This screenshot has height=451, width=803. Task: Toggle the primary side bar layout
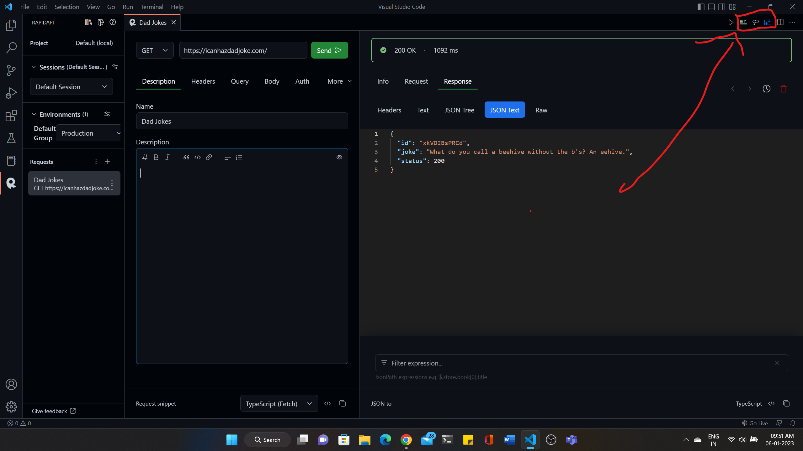tap(701, 7)
